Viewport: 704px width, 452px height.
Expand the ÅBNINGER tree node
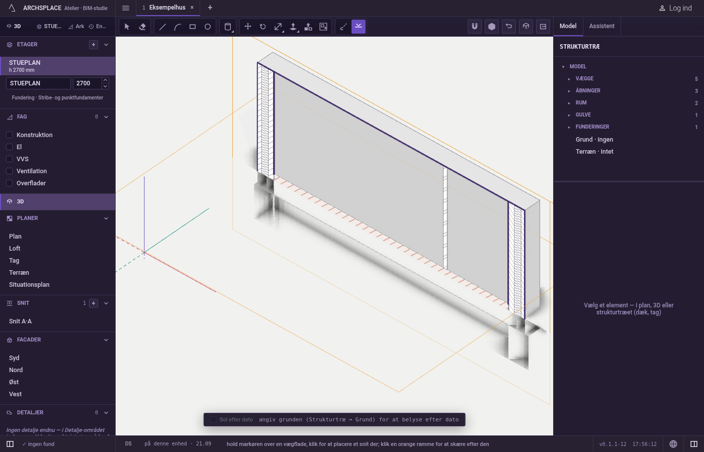(x=569, y=91)
